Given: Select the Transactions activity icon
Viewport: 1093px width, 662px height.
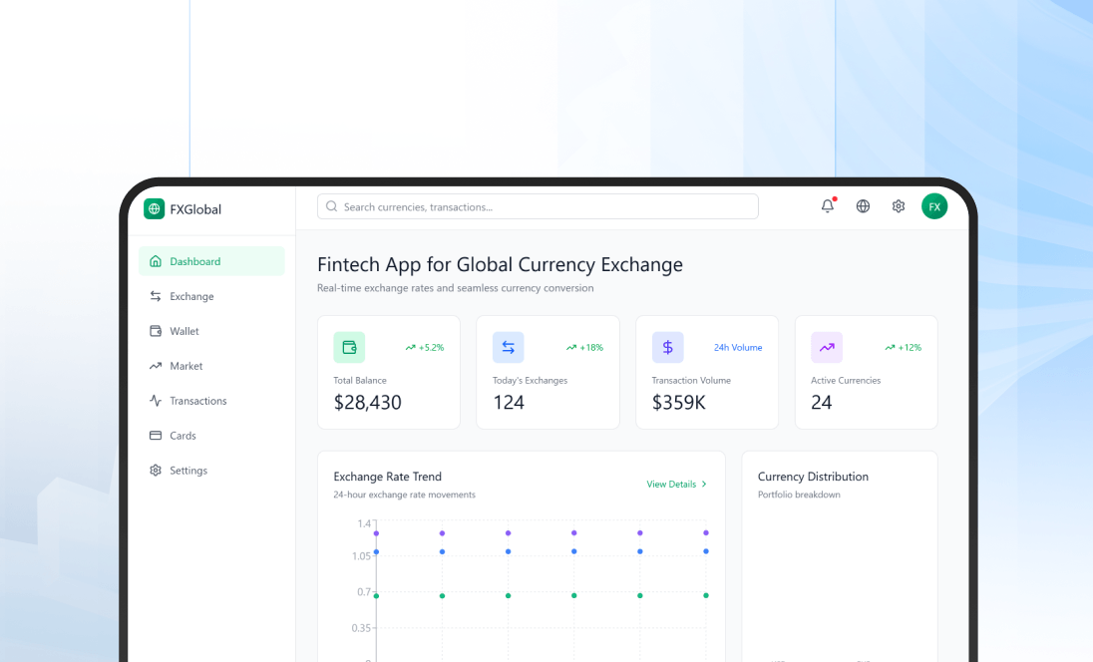Looking at the screenshot, I should (156, 401).
